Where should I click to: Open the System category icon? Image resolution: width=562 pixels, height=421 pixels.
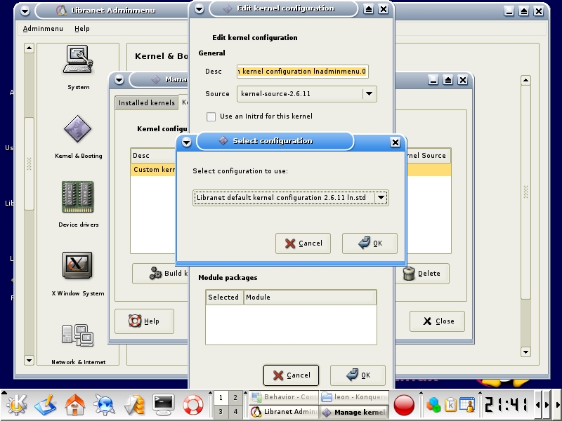78,62
